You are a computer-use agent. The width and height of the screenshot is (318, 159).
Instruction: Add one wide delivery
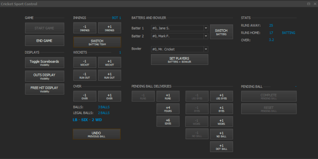pos(221,122)
